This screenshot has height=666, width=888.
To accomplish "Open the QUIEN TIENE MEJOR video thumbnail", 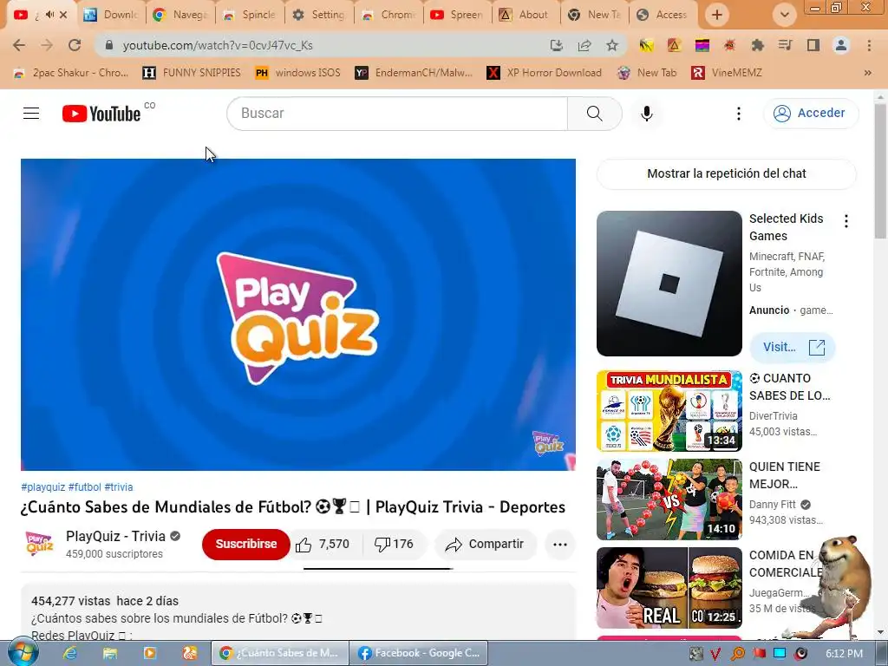I will point(669,499).
